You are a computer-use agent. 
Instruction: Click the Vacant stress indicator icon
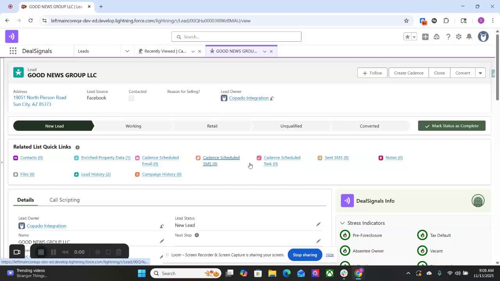click(422, 251)
